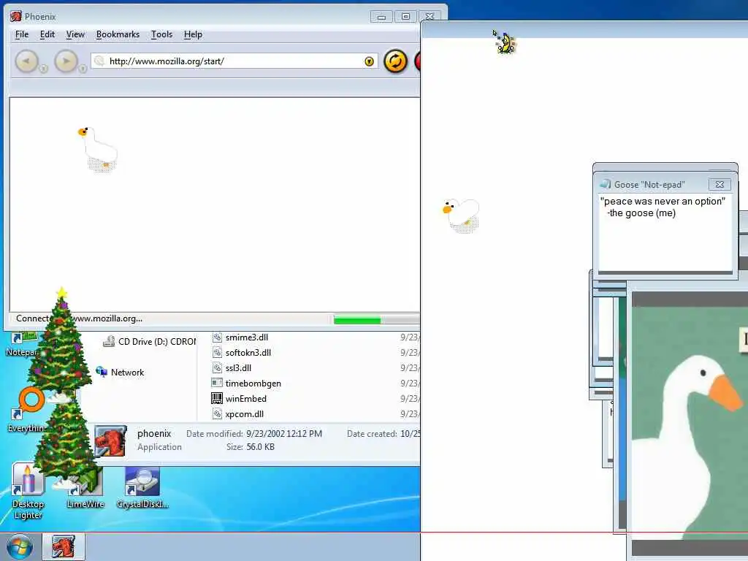Select the ssl3.dll file
The image size is (748, 561).
(x=238, y=368)
